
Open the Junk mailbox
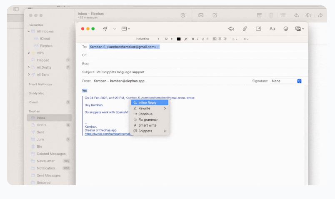49,139
